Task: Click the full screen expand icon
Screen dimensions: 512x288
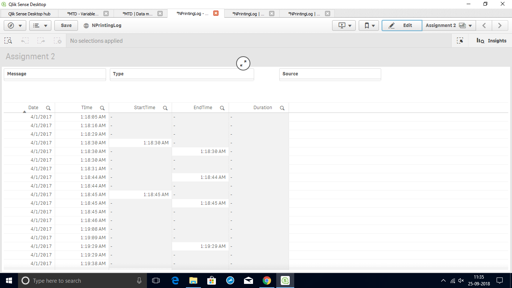Action: click(243, 63)
